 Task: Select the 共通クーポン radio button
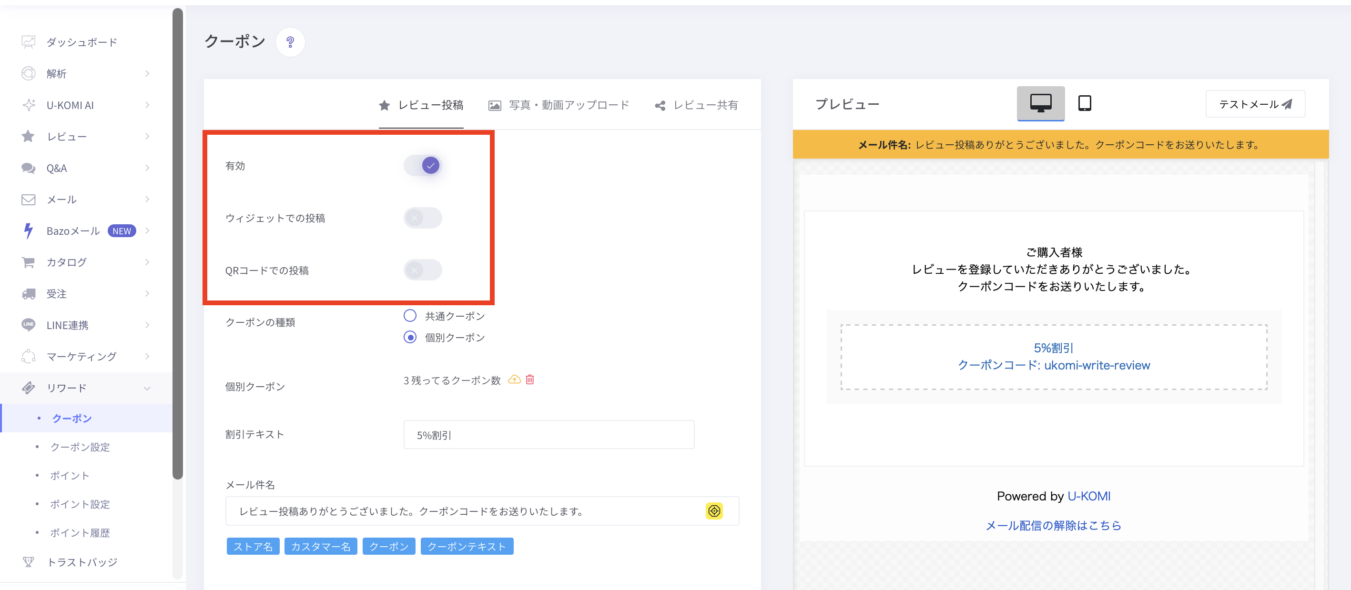[410, 315]
